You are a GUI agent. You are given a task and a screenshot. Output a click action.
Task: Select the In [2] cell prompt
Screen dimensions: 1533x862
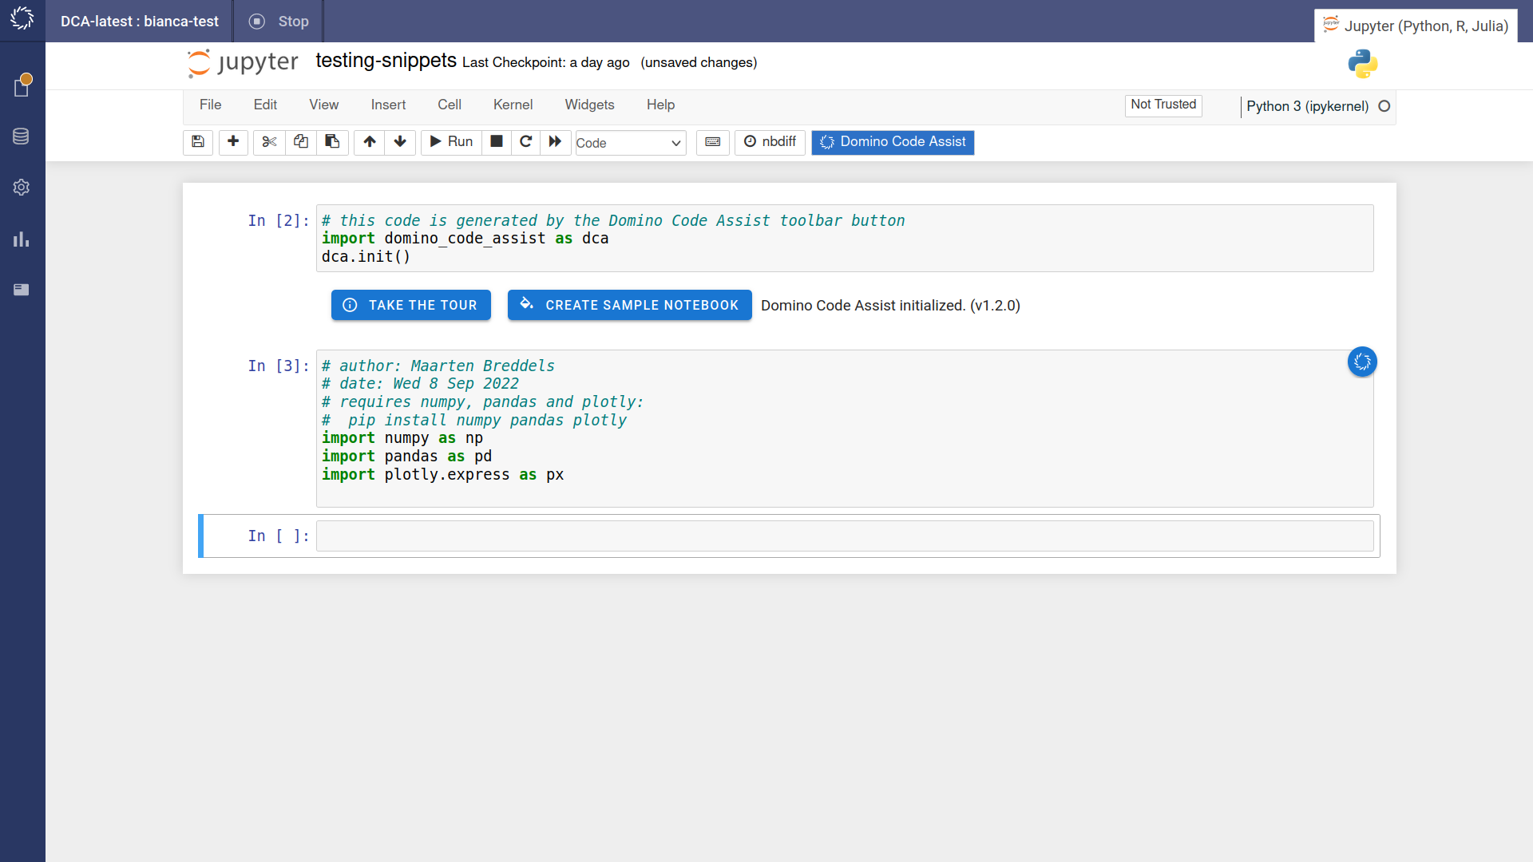(278, 220)
